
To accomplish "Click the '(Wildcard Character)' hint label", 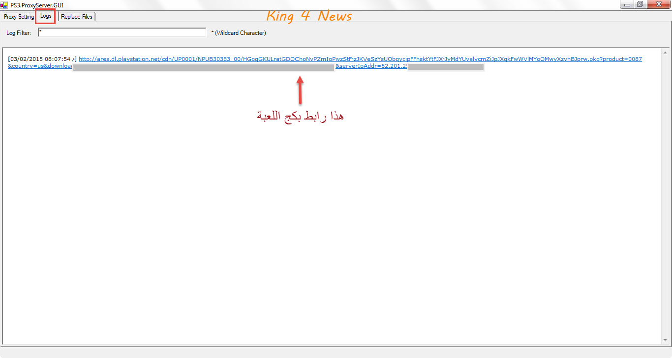I will (x=240, y=33).
